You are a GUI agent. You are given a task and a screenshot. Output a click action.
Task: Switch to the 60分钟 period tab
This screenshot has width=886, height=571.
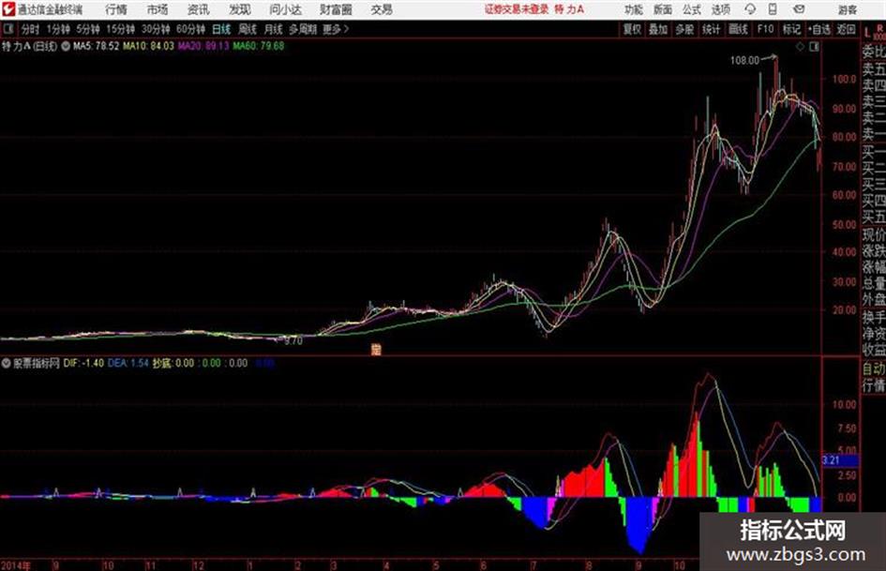[190, 29]
